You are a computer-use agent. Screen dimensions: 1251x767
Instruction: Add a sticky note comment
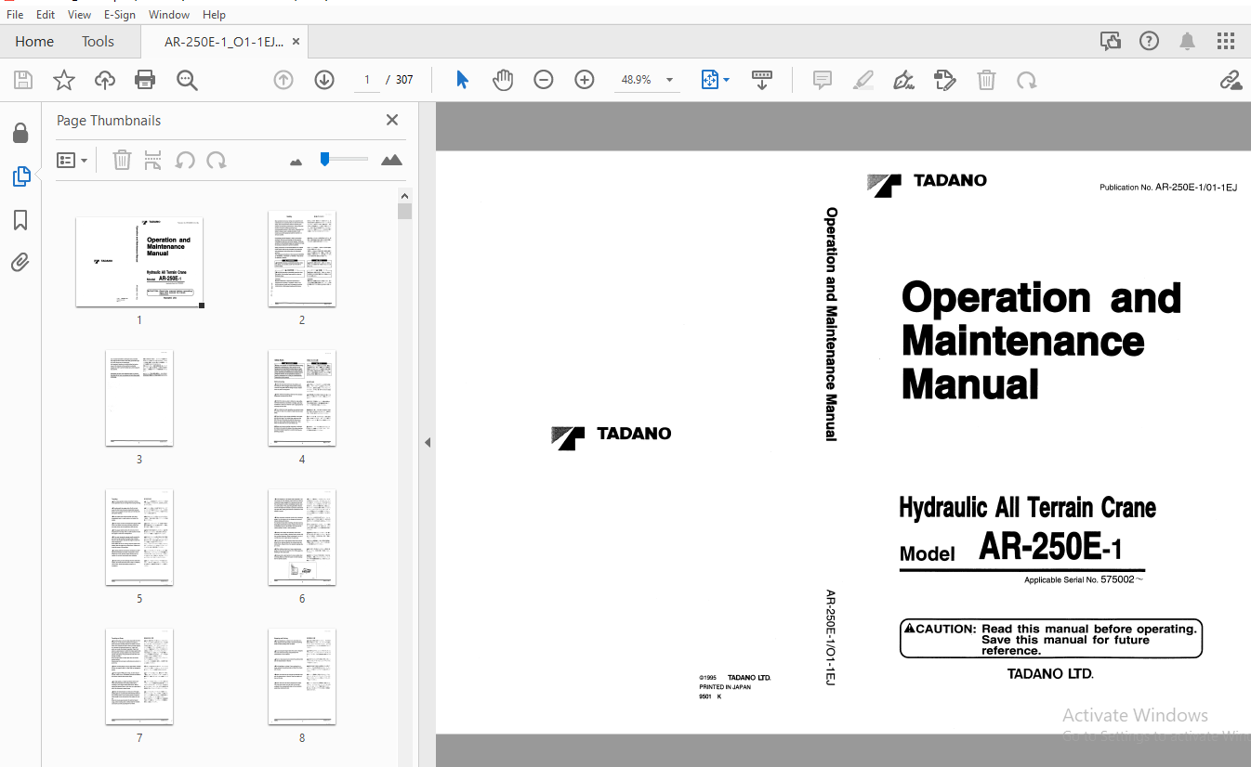(823, 80)
